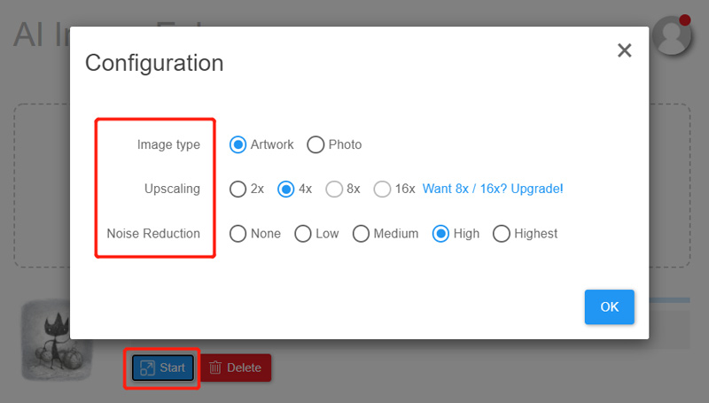Choose 4x upscaling
Screen dimensions: 709x403
pyautogui.click(x=285, y=189)
